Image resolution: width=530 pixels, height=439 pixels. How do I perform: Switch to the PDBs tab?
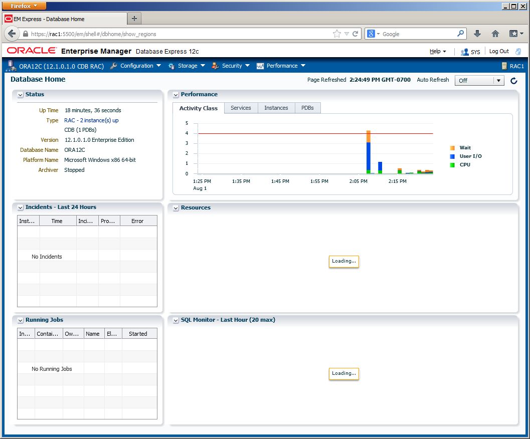pos(307,108)
